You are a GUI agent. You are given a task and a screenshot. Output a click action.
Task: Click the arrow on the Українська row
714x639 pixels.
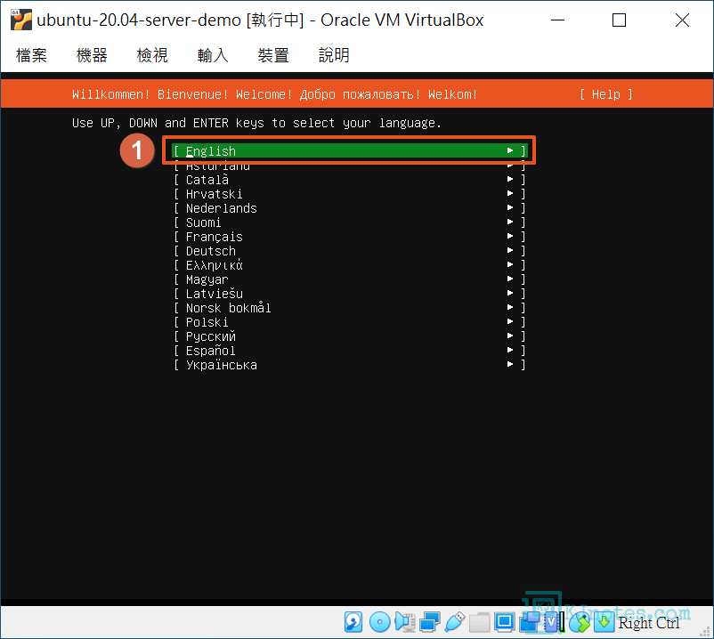[510, 364]
